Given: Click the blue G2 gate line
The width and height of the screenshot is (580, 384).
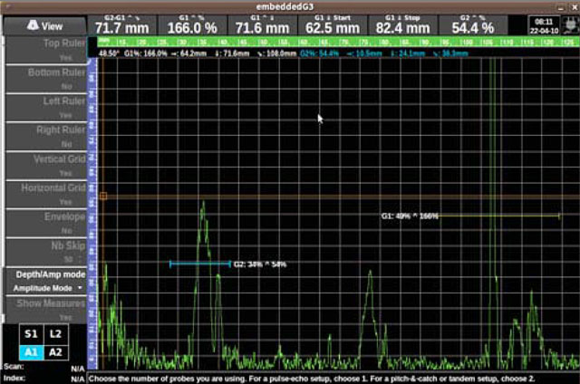Looking at the screenshot, I should click(x=199, y=264).
